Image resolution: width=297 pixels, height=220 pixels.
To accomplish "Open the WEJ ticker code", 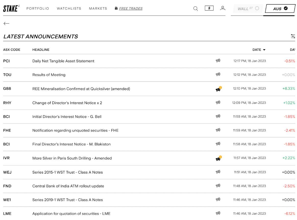I will pos(7,172).
